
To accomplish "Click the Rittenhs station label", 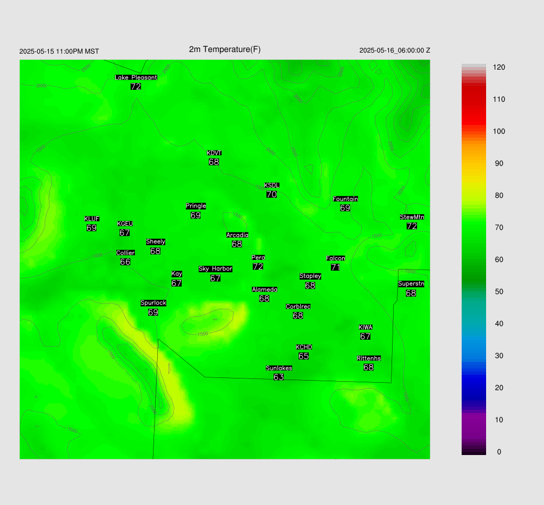I will click(369, 358).
